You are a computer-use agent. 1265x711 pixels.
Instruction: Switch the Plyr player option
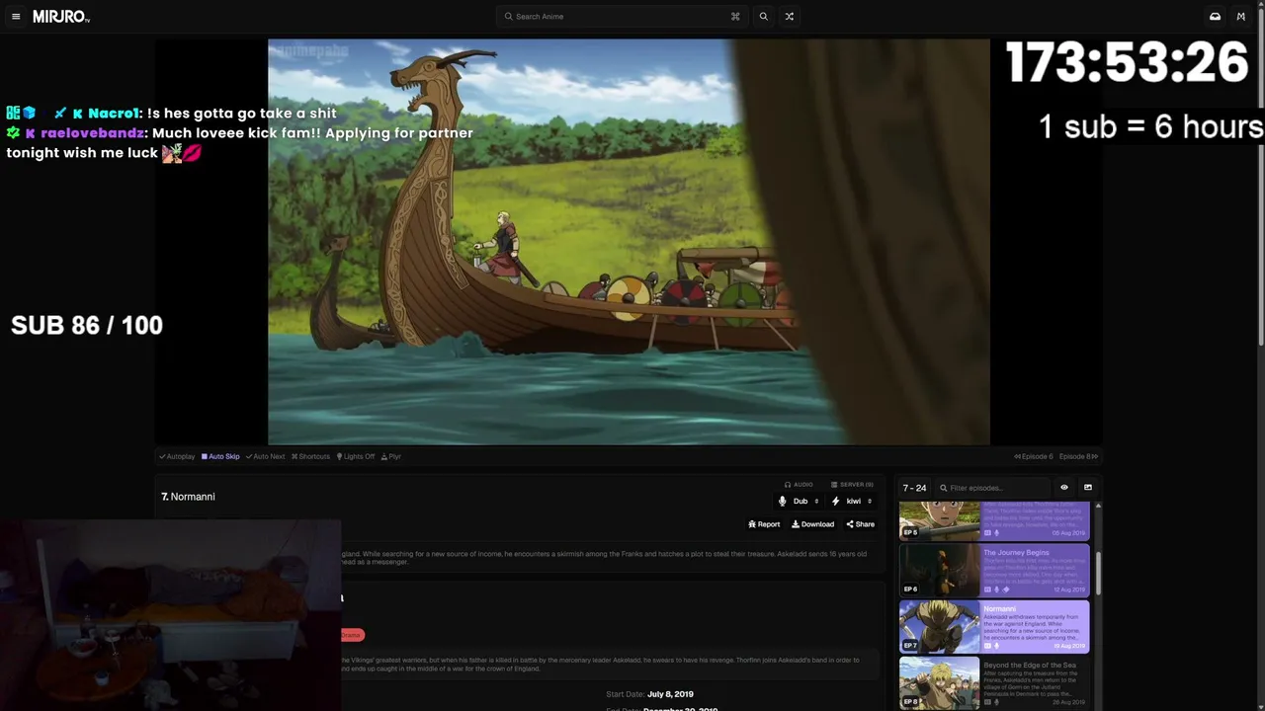click(391, 456)
